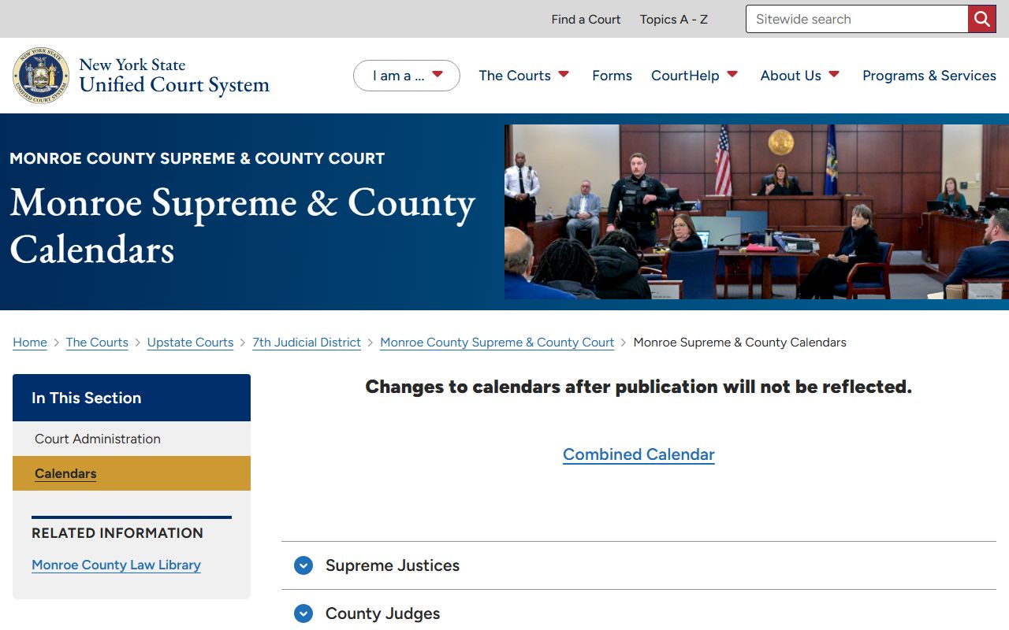Select Court Administration in the sidebar
The height and width of the screenshot is (630, 1009).
[x=132, y=439]
